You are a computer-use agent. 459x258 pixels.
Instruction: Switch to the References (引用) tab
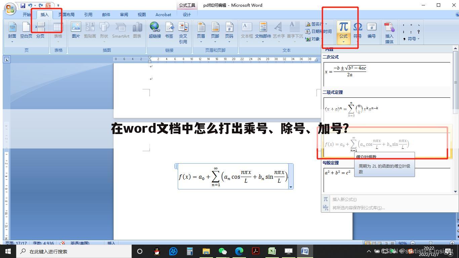pos(88,14)
